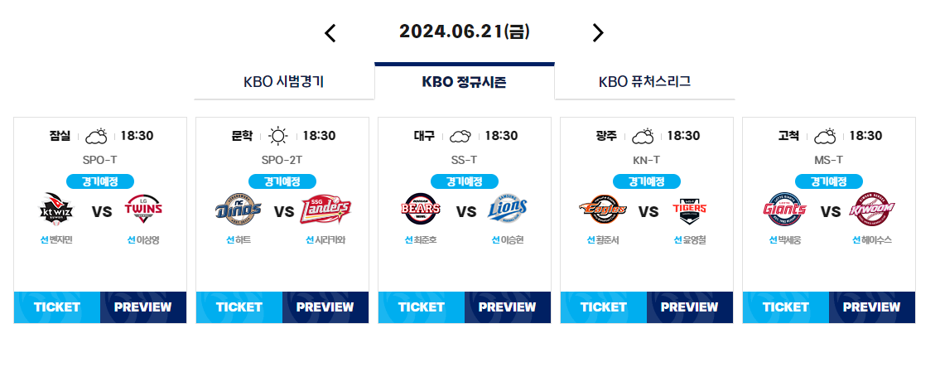The width and height of the screenshot is (940, 367).
Task: Open PREVIEW for the 광주 game
Action: [x=690, y=307]
